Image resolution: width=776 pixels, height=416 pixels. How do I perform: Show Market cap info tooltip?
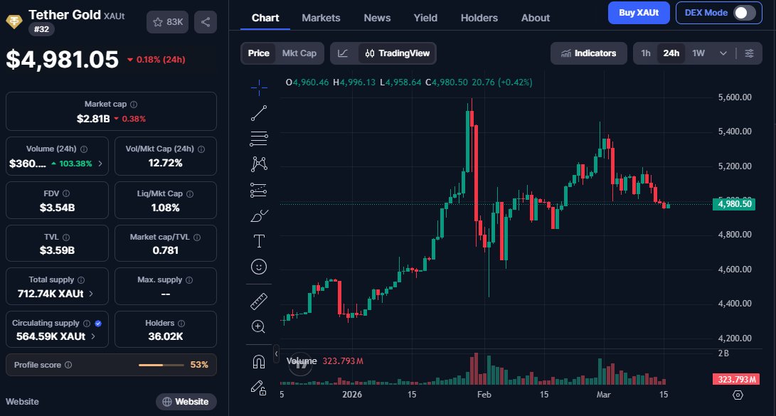tap(134, 105)
